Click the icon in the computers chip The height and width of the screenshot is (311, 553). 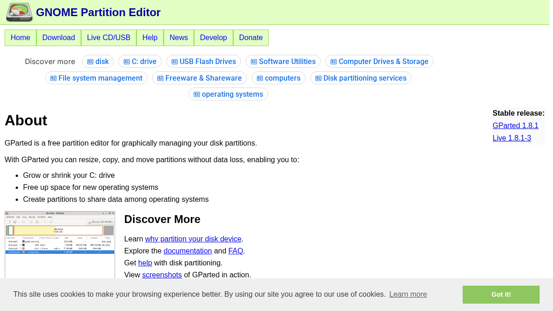pos(260,78)
